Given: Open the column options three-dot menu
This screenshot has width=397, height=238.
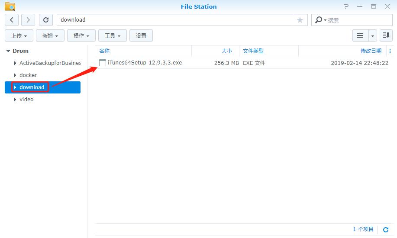Looking at the screenshot, I should (x=390, y=51).
